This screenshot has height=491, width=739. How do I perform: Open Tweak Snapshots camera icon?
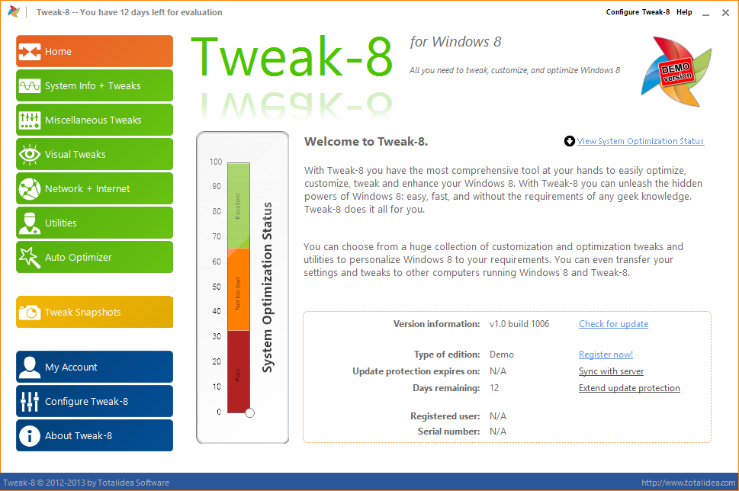pyautogui.click(x=30, y=313)
